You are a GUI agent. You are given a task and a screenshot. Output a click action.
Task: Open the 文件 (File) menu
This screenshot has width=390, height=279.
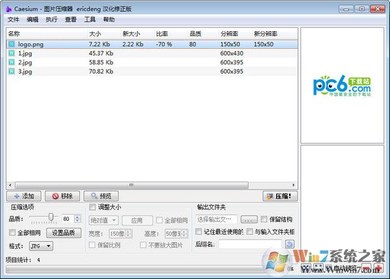click(x=13, y=19)
